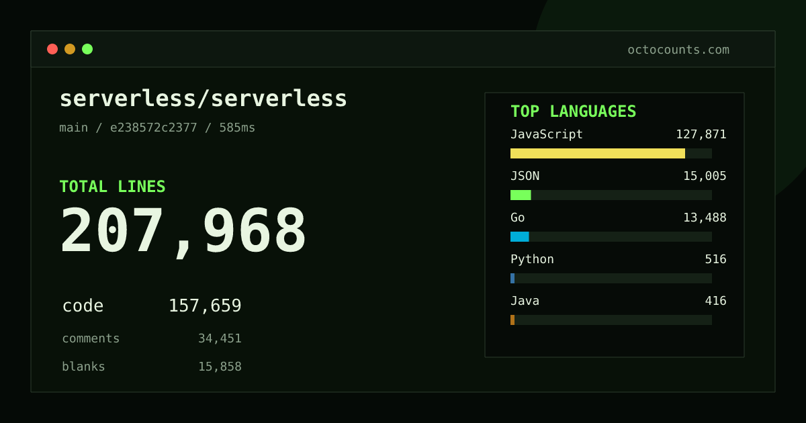Select the 34,451 comments count
Image resolution: width=806 pixels, height=423 pixels.
(x=220, y=338)
